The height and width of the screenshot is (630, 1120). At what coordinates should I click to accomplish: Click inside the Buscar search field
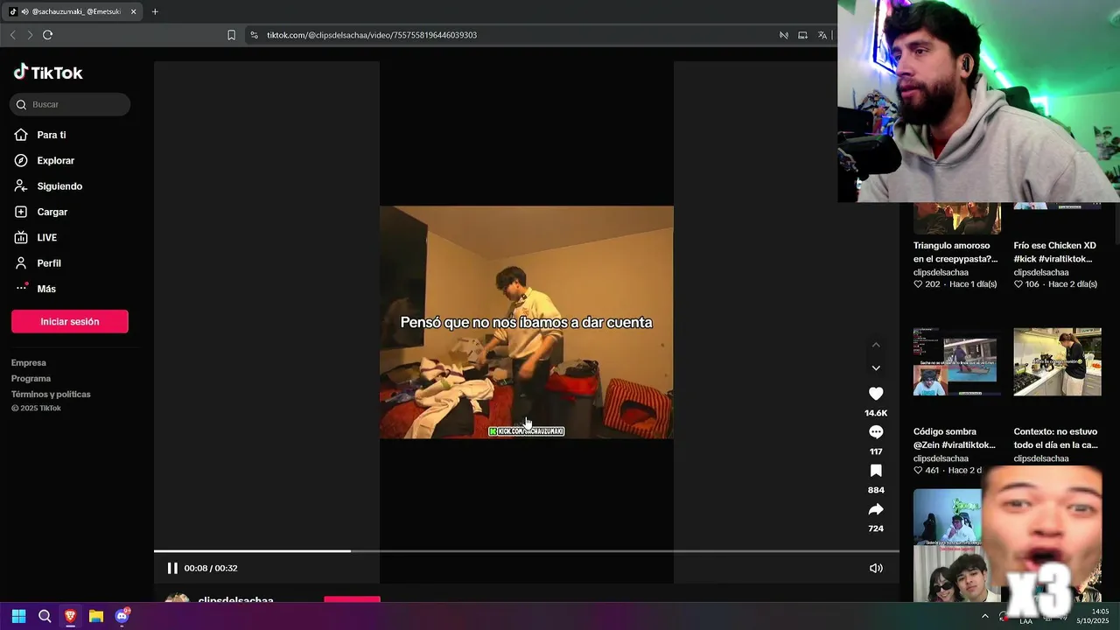click(x=70, y=104)
